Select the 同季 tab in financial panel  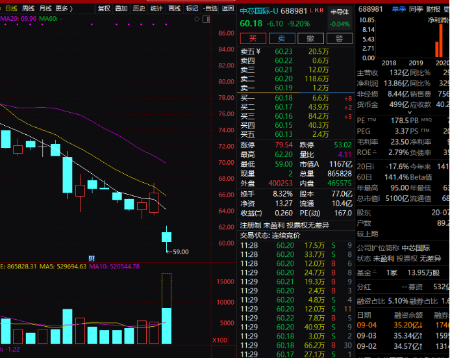point(416,9)
